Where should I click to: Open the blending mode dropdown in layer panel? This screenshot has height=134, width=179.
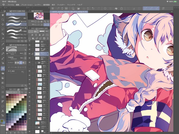[x=36, y=31]
